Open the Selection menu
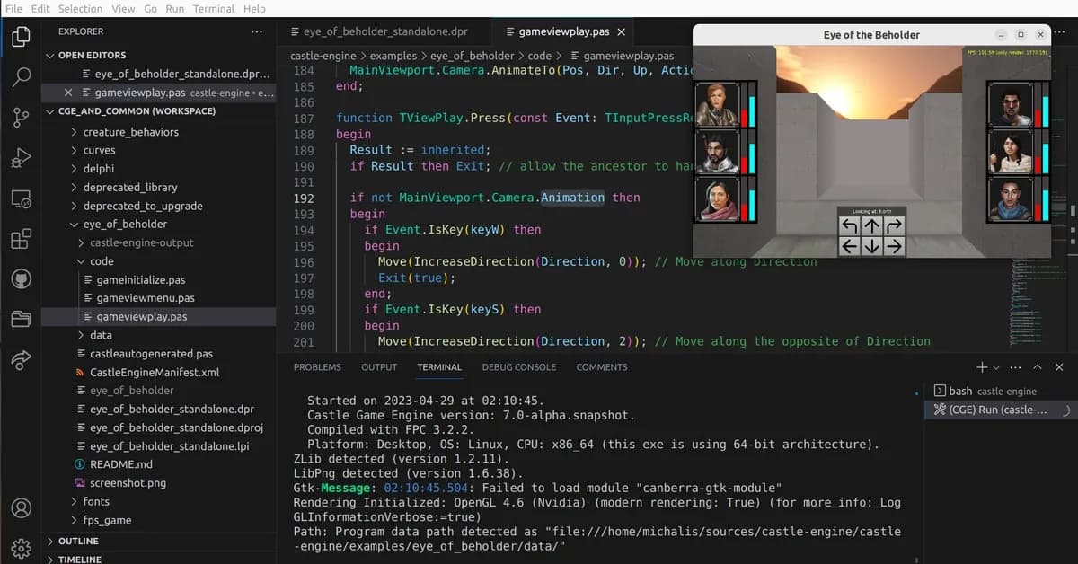This screenshot has width=1078, height=564. pos(80,8)
